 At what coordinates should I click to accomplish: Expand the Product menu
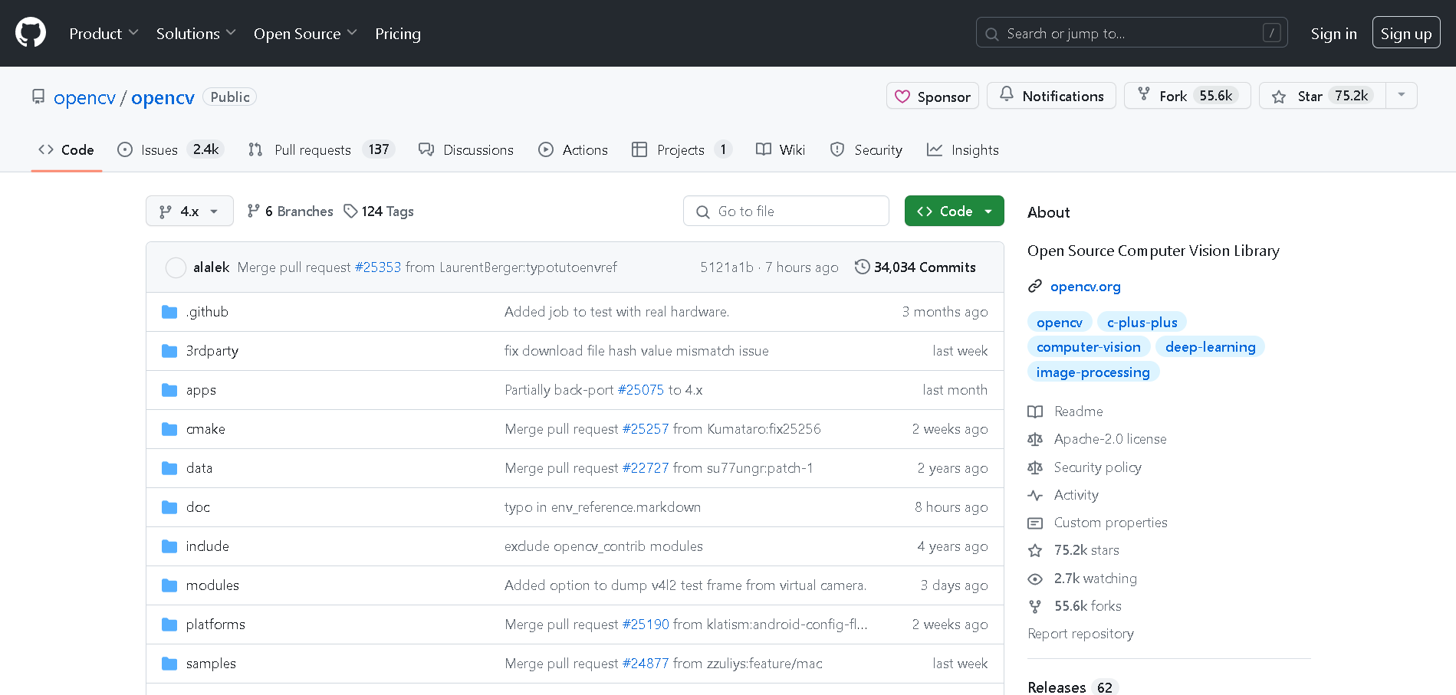104,34
